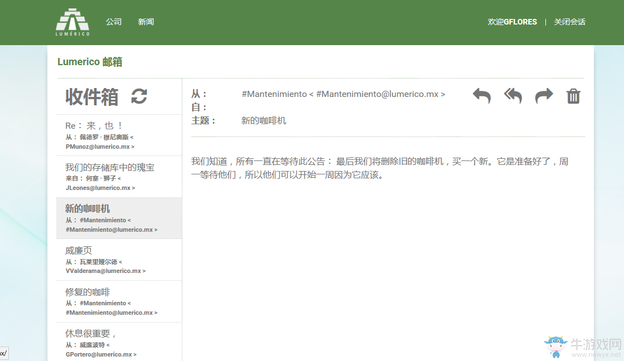Click the Lumerico 邮箱 page title
Screen dimensions: 624x361
point(90,62)
